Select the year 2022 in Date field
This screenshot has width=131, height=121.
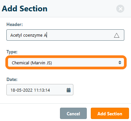(28, 90)
